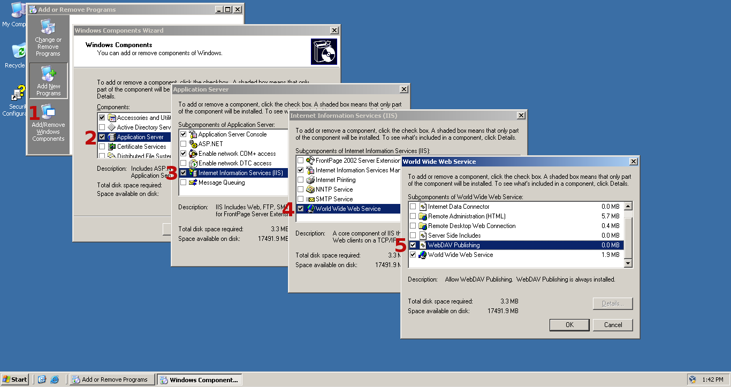Uncheck the Application Server checkbox

[102, 137]
